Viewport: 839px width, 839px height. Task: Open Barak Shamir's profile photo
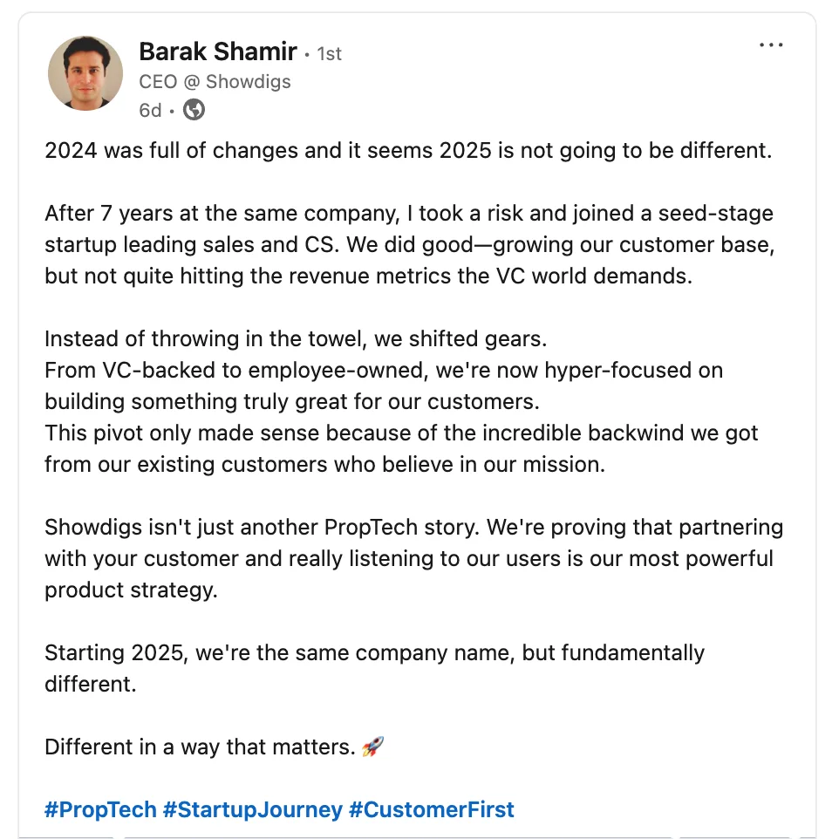click(x=85, y=73)
